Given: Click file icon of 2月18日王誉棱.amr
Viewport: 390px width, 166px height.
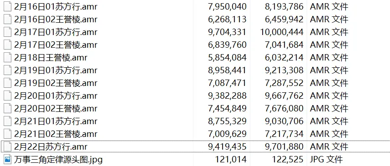Looking at the screenshot, I should [x=8, y=57].
